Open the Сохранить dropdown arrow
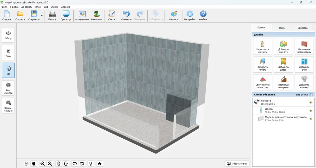The width and height of the screenshot is (316, 168). click(42, 16)
